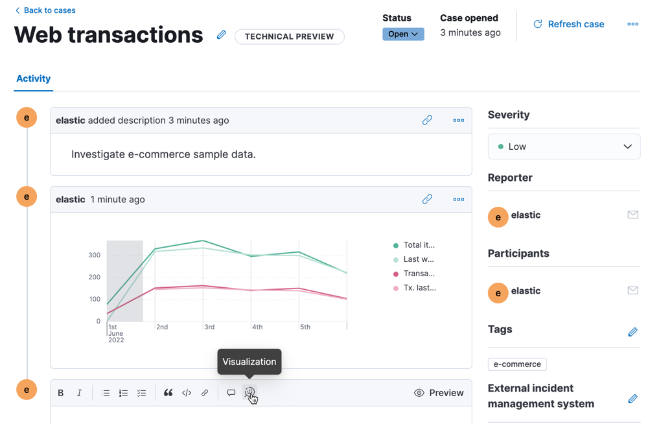Open the Status dropdown
The height and width of the screenshot is (424, 648).
coord(403,34)
